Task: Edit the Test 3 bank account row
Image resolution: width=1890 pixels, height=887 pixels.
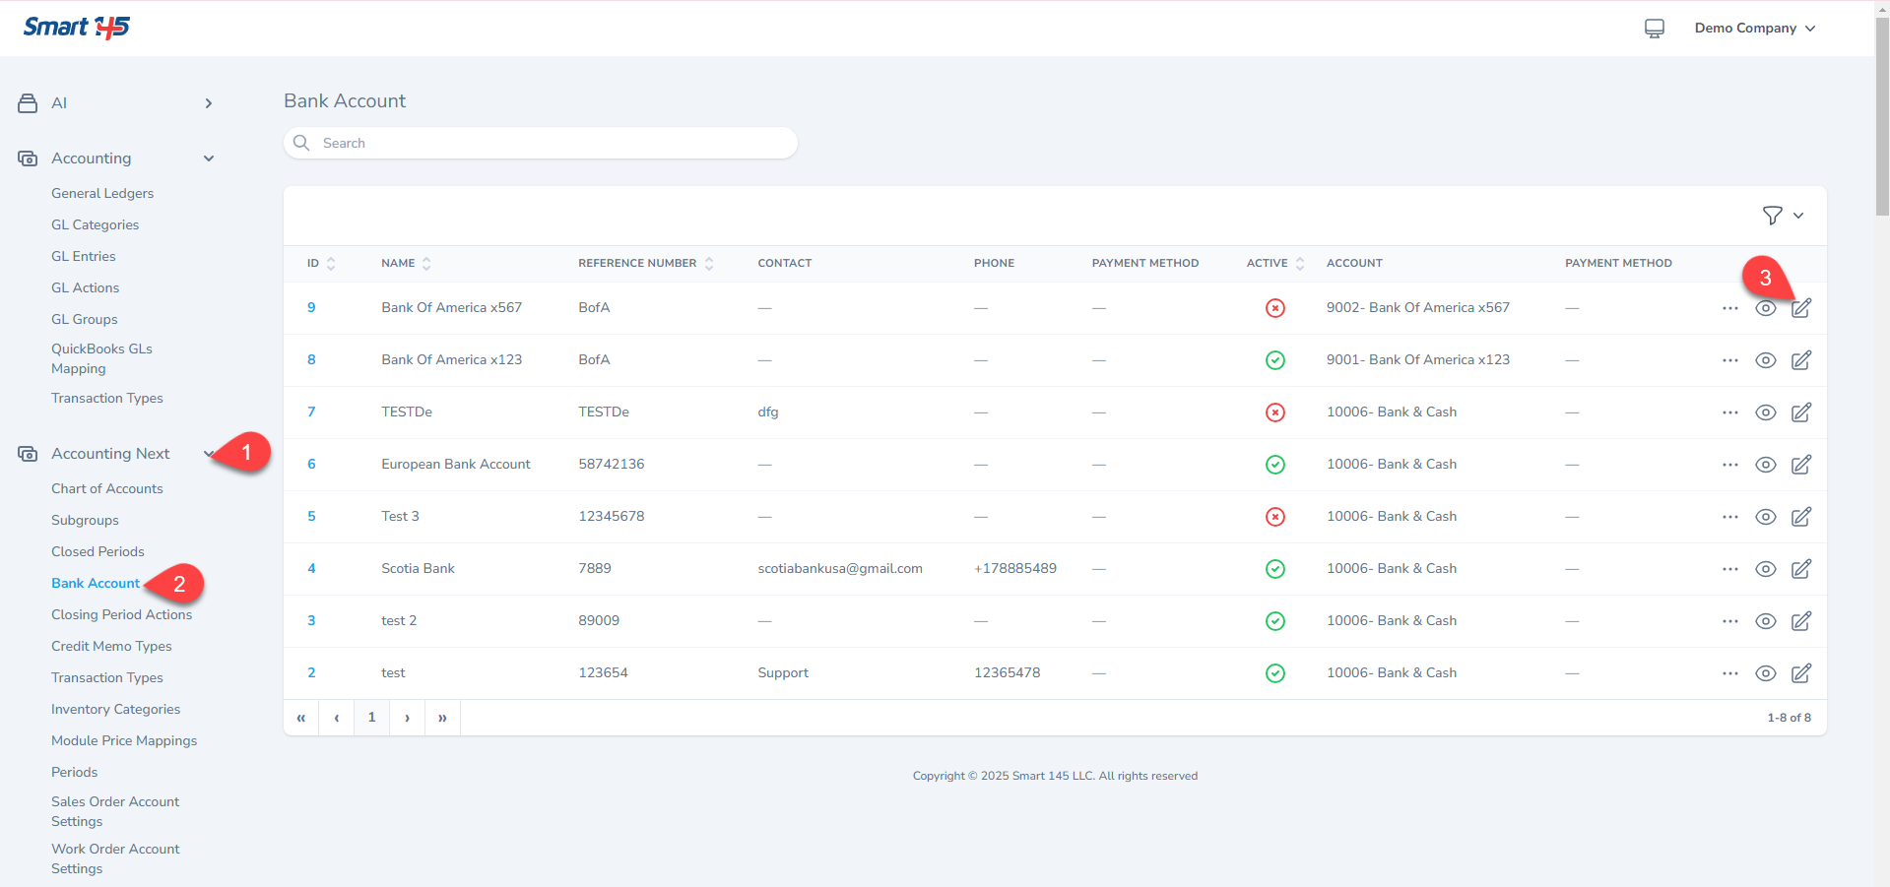Action: point(1800,517)
